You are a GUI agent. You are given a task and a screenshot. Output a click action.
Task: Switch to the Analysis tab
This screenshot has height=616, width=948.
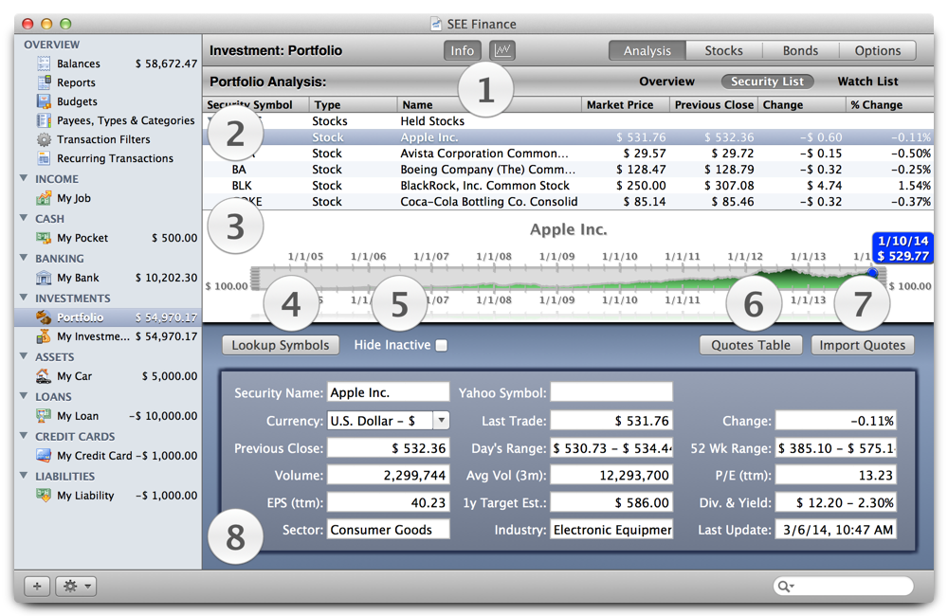point(647,51)
